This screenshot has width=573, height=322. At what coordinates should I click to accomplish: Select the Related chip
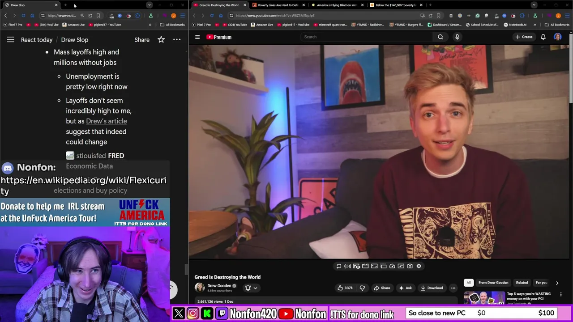coord(522,283)
